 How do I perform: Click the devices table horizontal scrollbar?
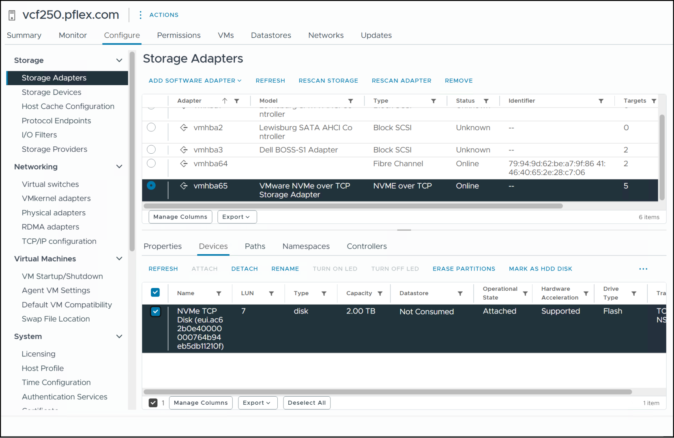[x=388, y=392]
